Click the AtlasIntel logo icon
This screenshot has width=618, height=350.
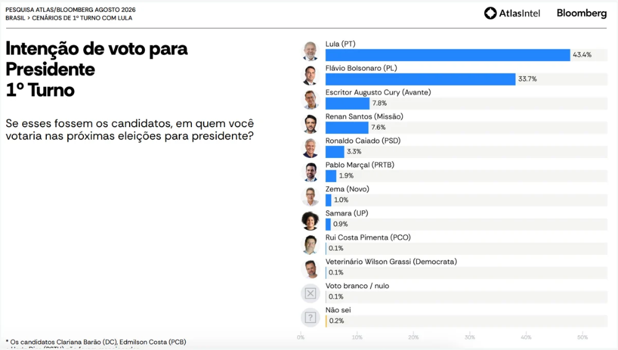click(x=490, y=13)
